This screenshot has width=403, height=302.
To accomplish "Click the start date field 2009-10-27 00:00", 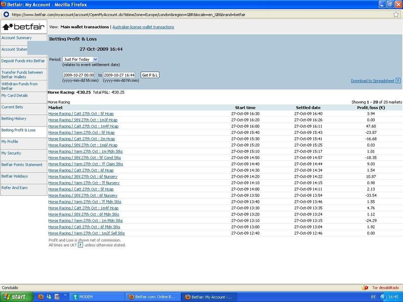I will pyautogui.click(x=79, y=75).
